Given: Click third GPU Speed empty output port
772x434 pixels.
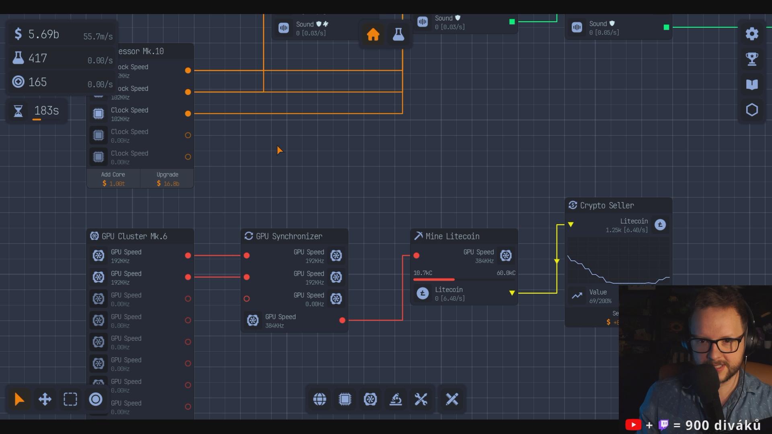Looking at the screenshot, I should coord(188,299).
